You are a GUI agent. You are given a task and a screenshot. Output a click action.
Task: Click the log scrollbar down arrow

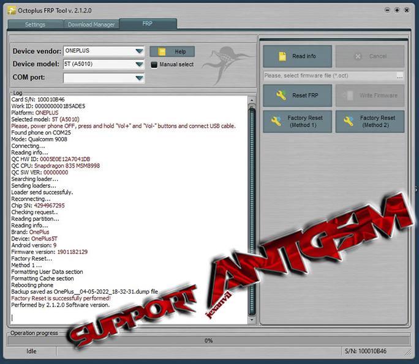pyautogui.click(x=251, y=320)
